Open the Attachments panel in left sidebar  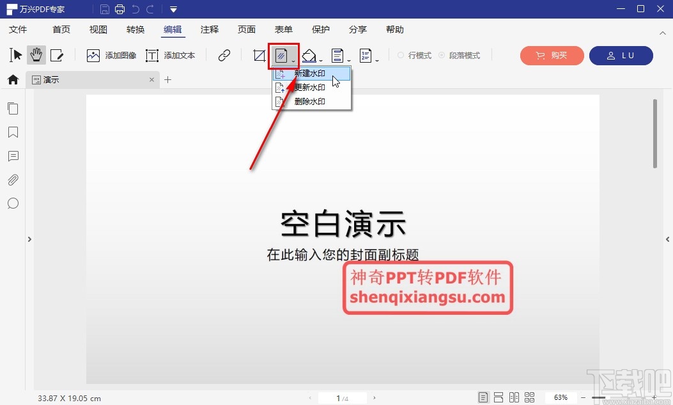tap(13, 180)
